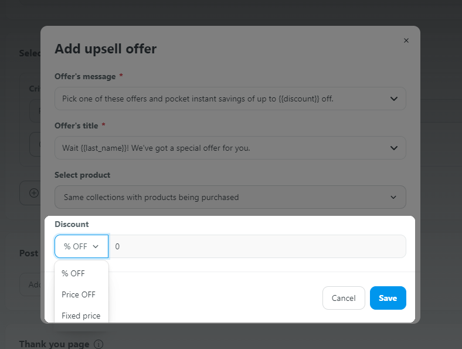The width and height of the screenshot is (462, 349).
Task: Pick Fixed price discount option
Action: coord(81,316)
